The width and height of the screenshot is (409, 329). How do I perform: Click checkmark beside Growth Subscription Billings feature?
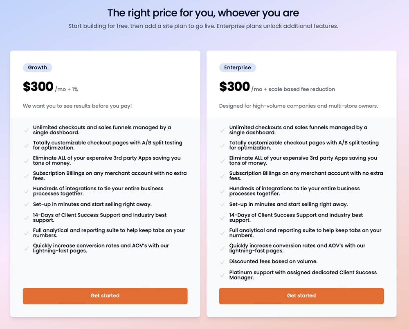[26, 176]
